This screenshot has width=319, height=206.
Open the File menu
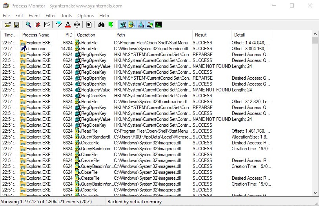(6, 16)
